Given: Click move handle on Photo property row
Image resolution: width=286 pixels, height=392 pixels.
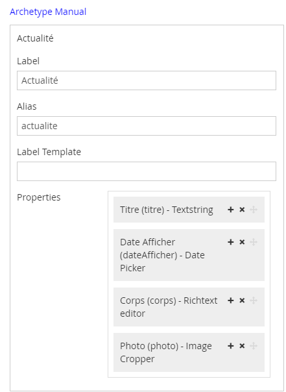Looking at the screenshot, I should pyautogui.click(x=254, y=346).
